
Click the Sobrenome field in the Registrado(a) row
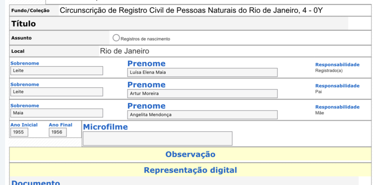(57, 71)
